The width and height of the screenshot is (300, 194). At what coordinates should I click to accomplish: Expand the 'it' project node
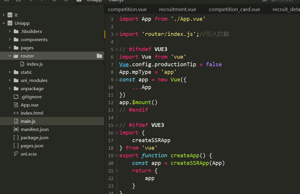tap(3, 15)
